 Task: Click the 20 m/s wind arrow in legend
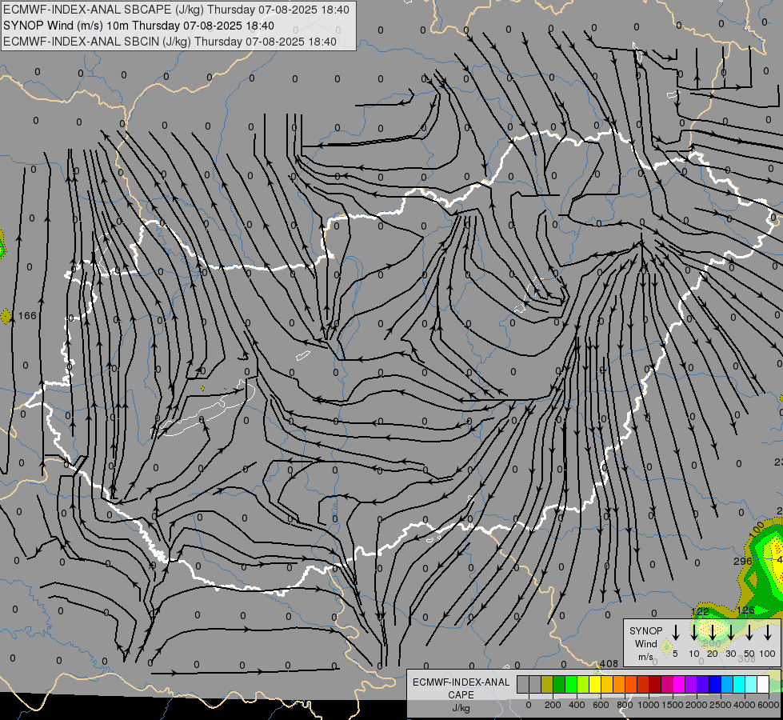(x=713, y=632)
